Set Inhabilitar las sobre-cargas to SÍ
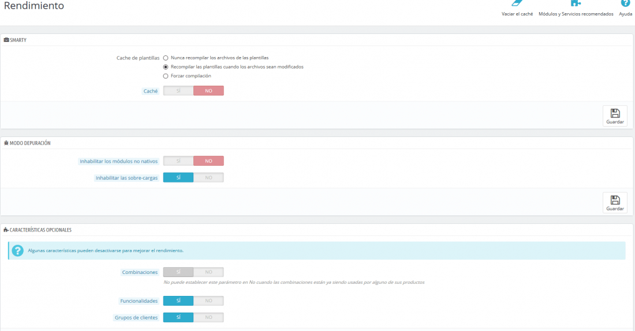This screenshot has height=331, width=635. (178, 178)
